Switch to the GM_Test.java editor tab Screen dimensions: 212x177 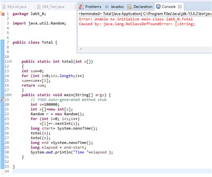51,7
